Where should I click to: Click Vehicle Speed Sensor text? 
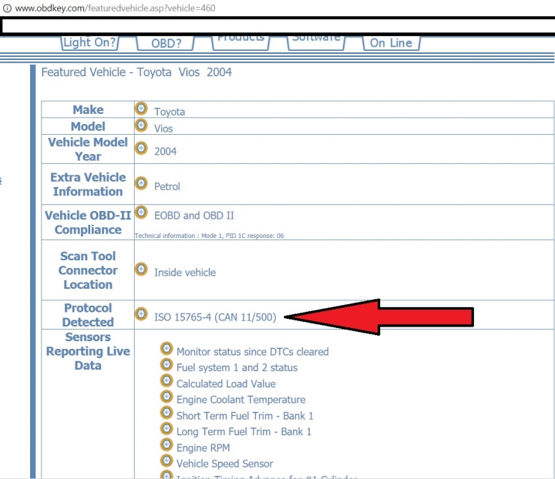pos(224,464)
